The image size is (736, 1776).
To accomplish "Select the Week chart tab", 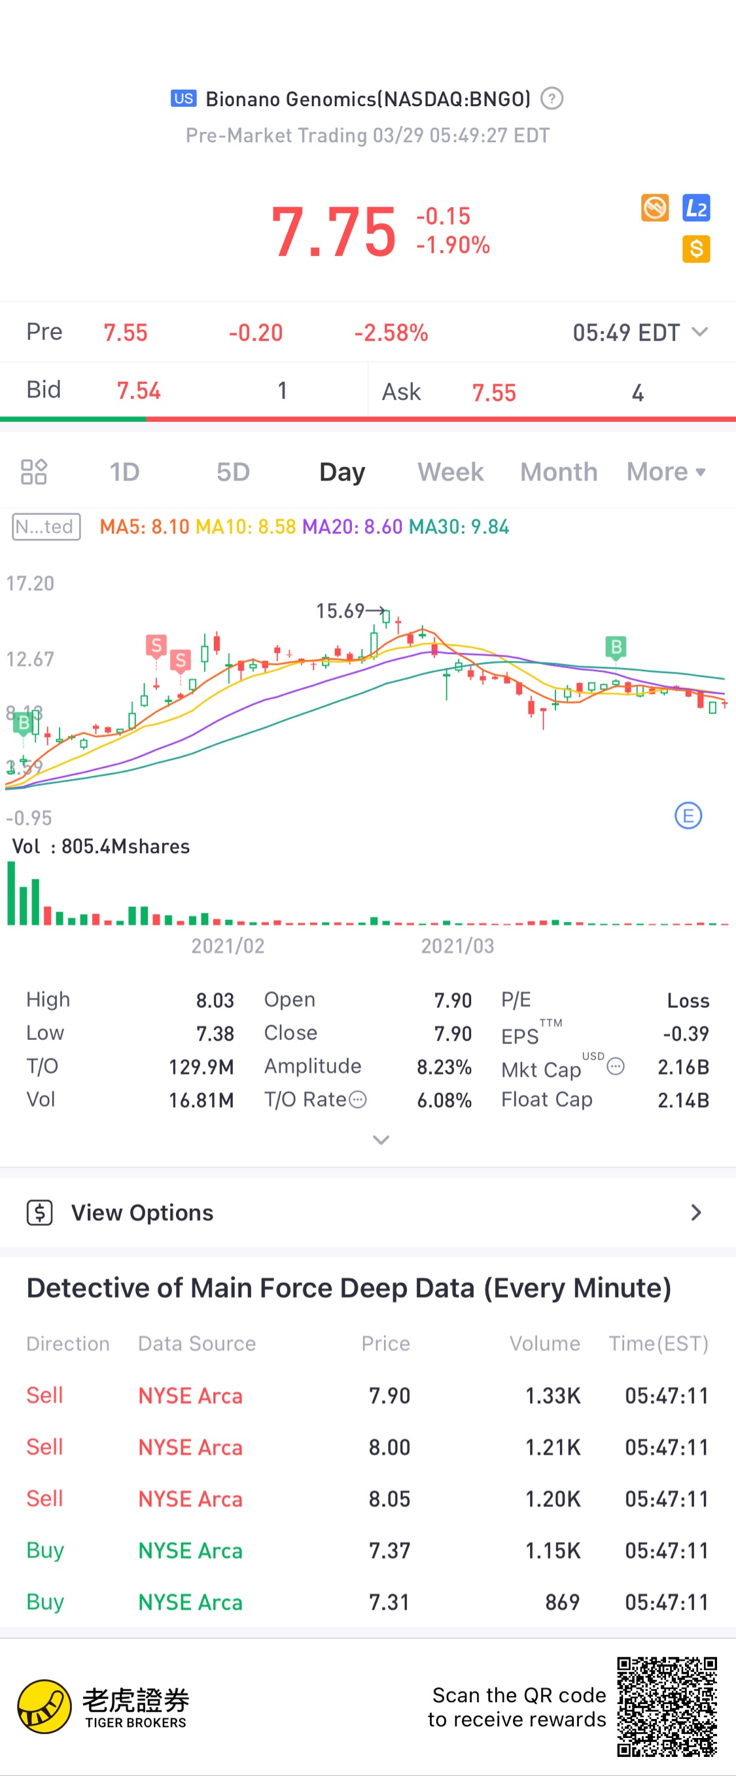I will pos(450,472).
